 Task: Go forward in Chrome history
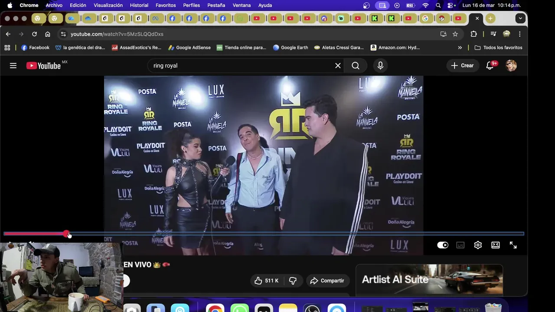[x=21, y=34]
